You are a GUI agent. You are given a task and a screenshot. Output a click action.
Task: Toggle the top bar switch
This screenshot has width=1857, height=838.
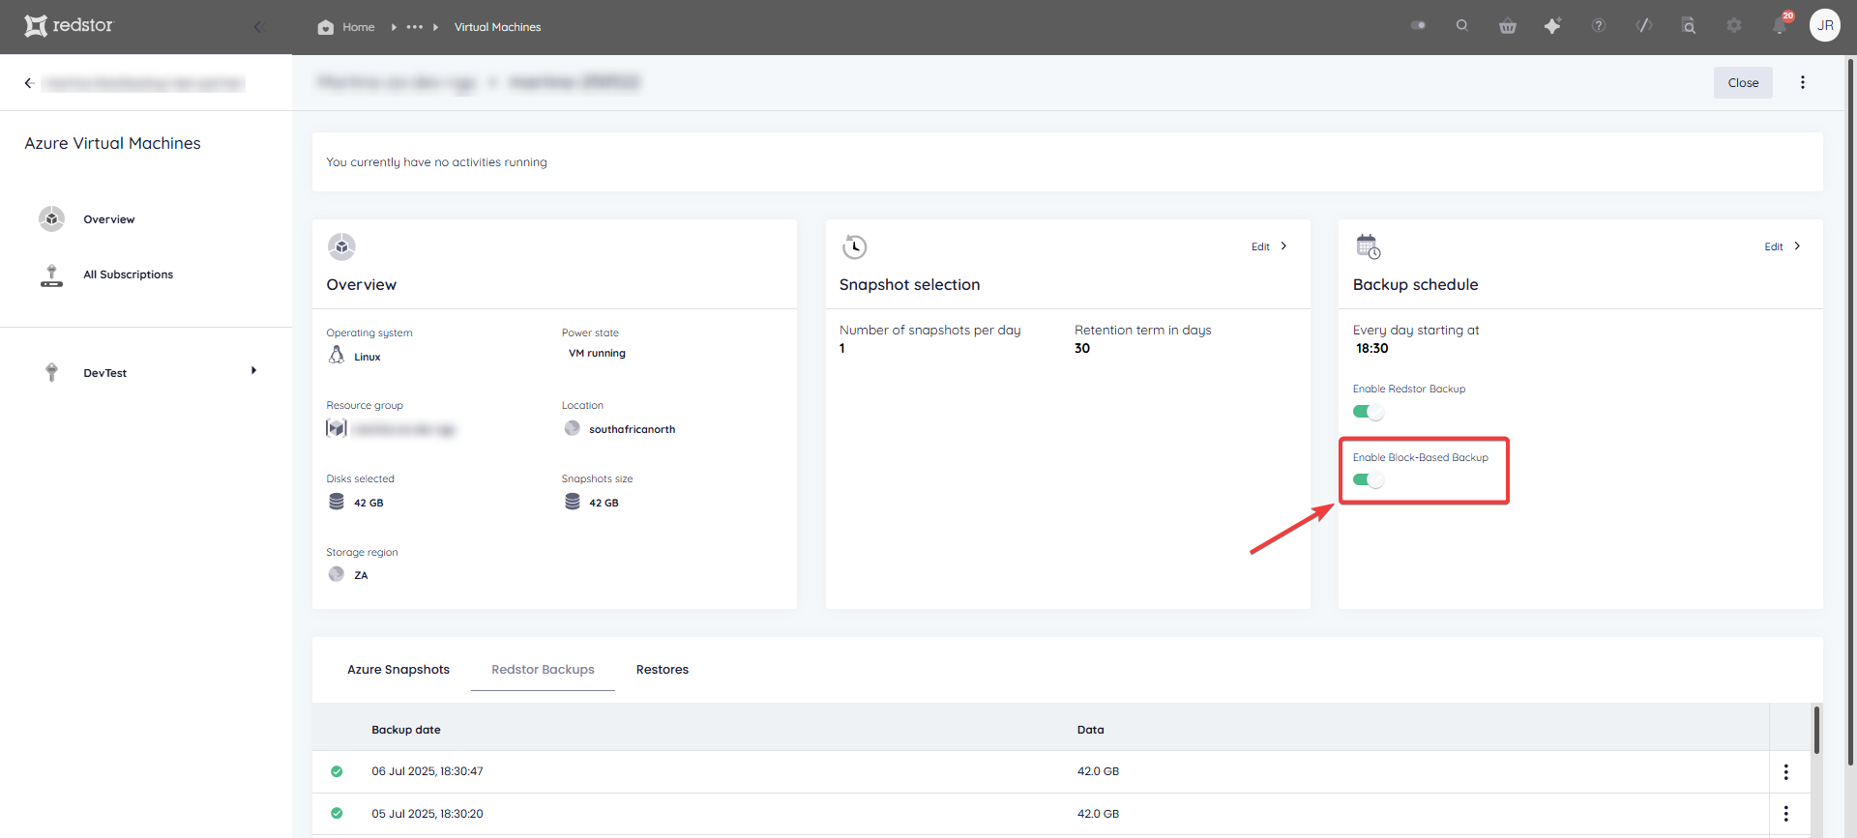click(1418, 26)
